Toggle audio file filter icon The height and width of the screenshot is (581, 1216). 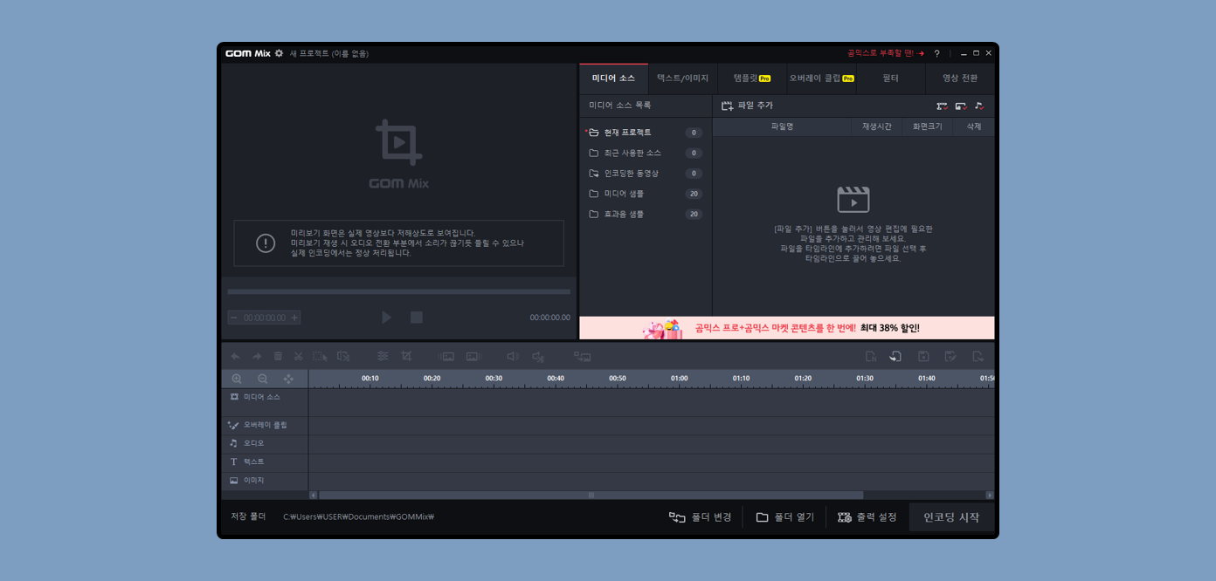[979, 106]
